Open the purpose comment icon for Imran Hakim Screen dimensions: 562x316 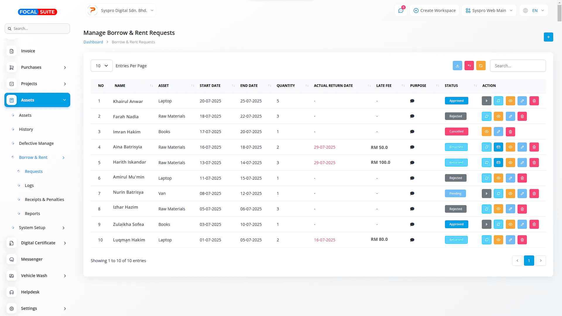tap(412, 132)
